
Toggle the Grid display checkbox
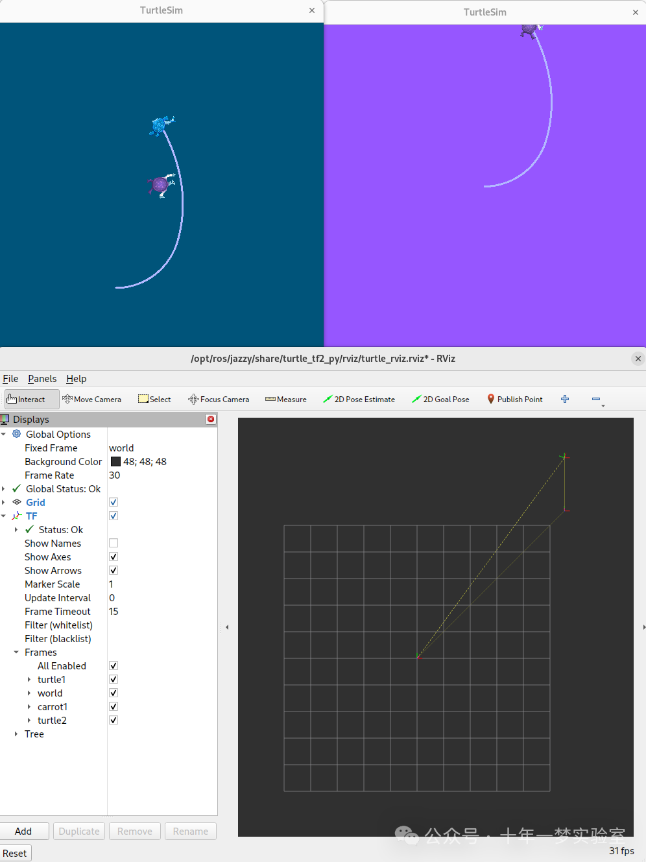click(114, 502)
